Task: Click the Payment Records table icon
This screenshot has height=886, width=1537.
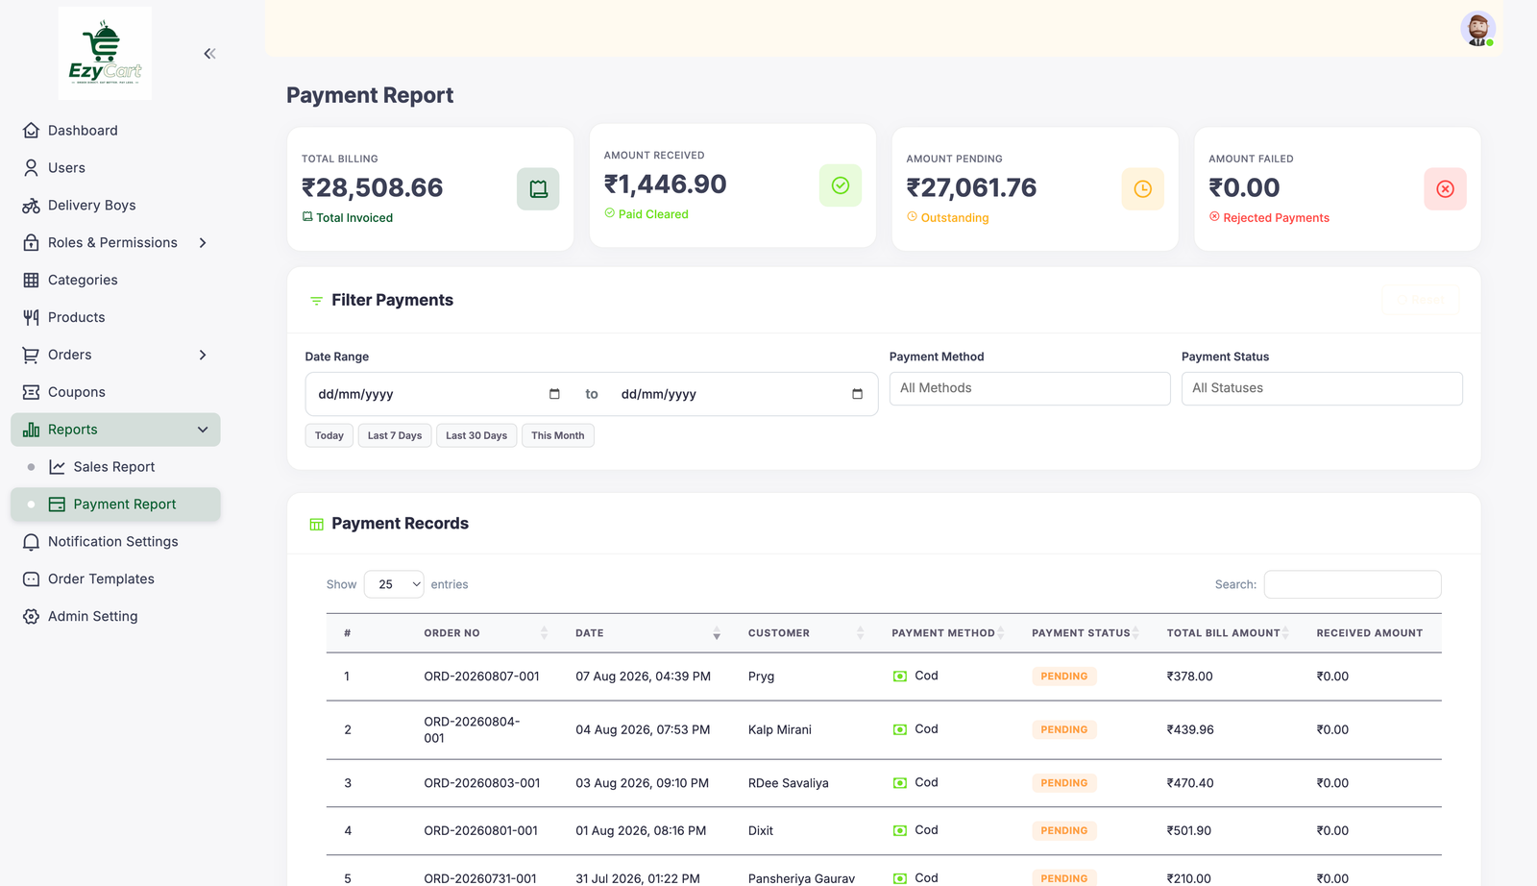Action: [316, 524]
